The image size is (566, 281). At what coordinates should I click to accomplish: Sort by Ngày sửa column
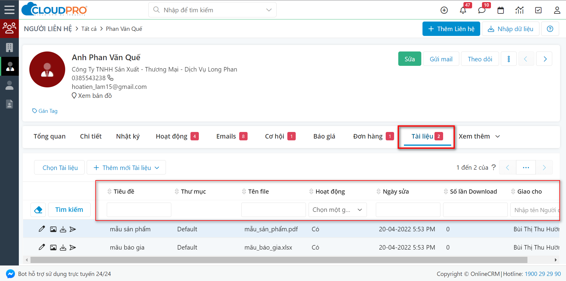click(393, 192)
